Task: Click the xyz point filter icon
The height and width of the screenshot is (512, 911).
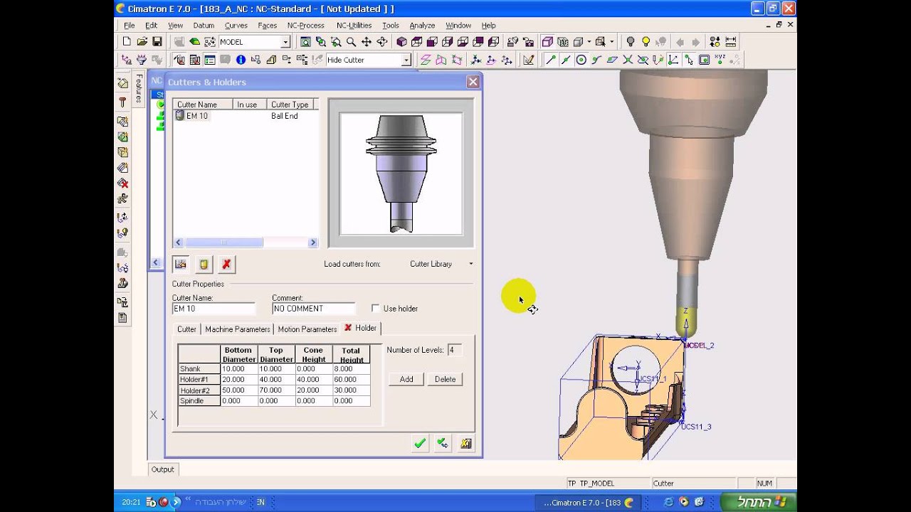Action: point(720,60)
